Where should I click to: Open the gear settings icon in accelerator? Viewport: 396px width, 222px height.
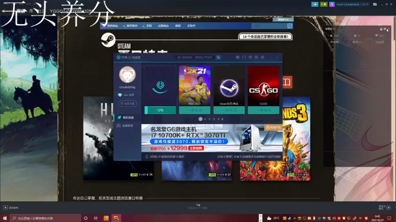262,57
